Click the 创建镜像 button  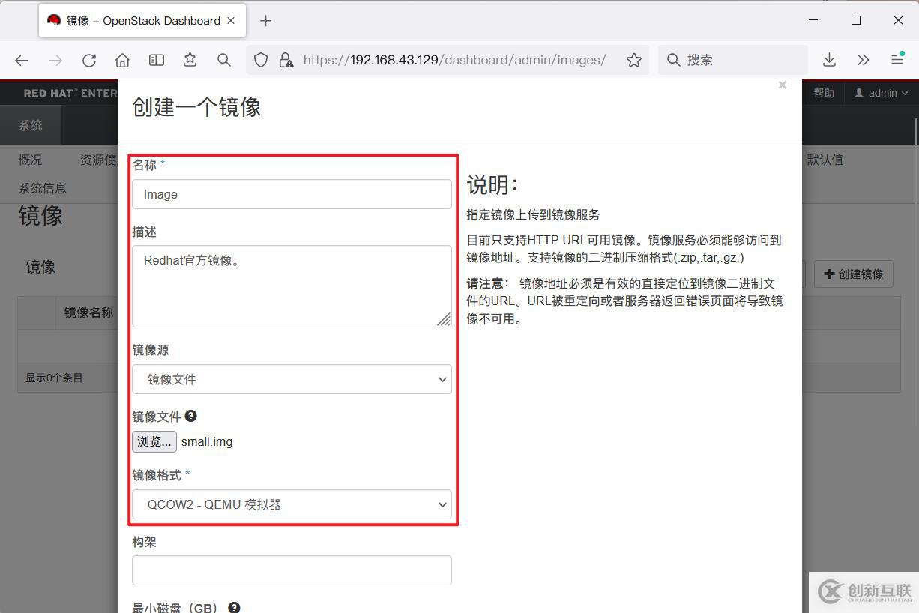tap(853, 274)
